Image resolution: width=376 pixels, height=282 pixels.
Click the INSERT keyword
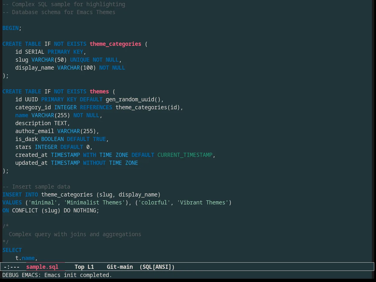pos(12,194)
